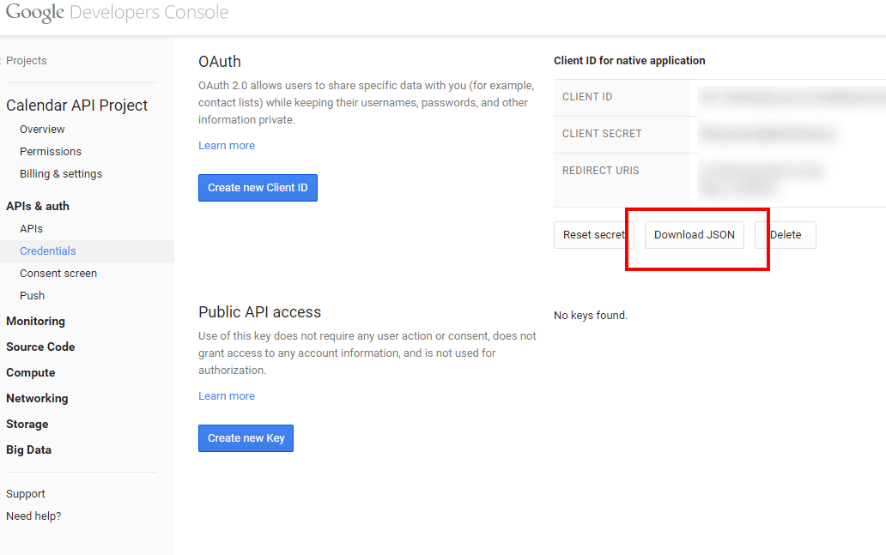Click the Delete button
Viewport: 886px width, 555px height.
point(786,235)
